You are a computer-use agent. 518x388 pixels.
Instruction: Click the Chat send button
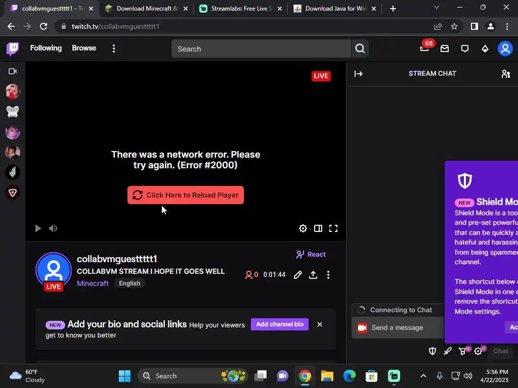click(500, 351)
